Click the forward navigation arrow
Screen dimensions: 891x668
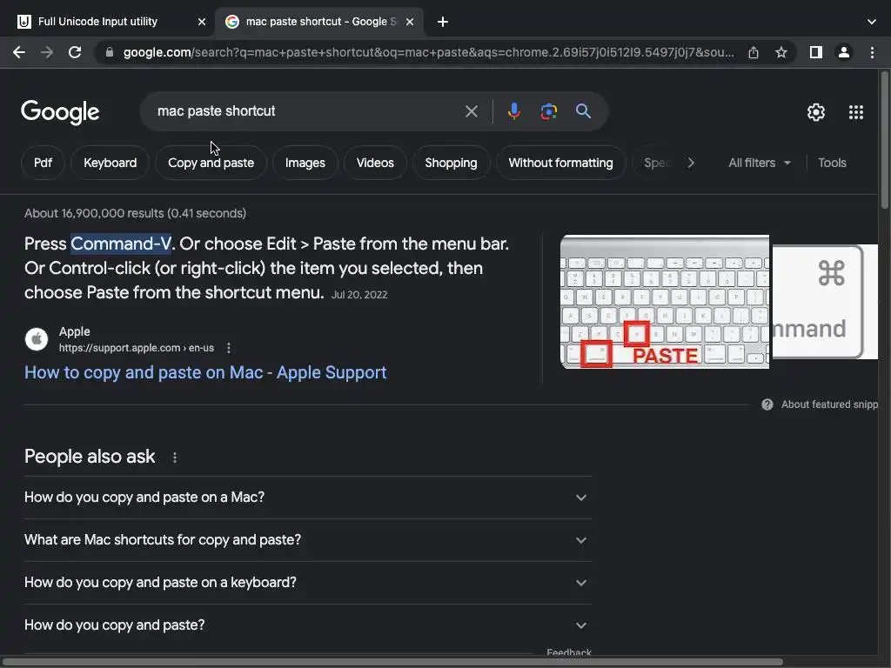click(47, 52)
